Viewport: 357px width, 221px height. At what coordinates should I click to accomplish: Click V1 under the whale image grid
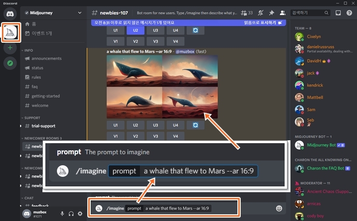[x=116, y=136]
